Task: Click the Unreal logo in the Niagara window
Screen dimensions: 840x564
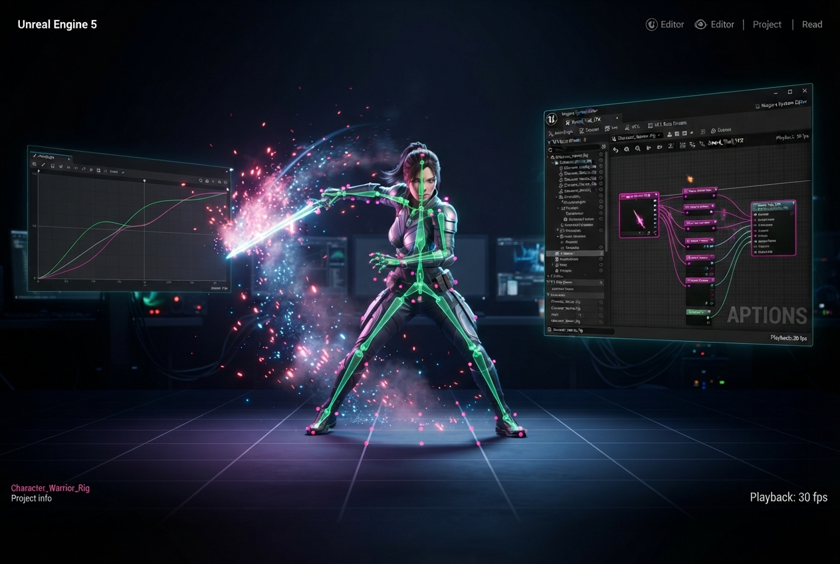Action: click(x=552, y=119)
